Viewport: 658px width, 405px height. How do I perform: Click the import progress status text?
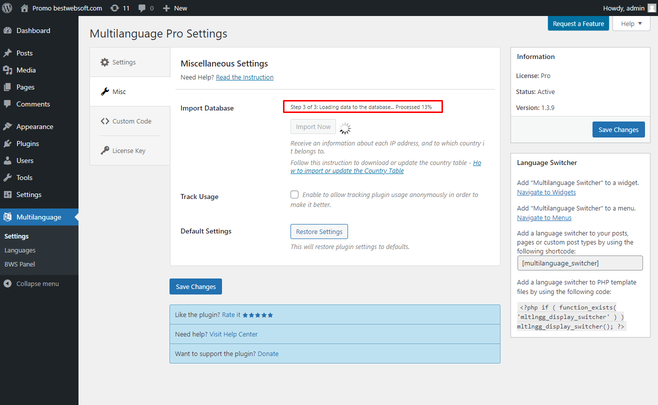pos(361,107)
